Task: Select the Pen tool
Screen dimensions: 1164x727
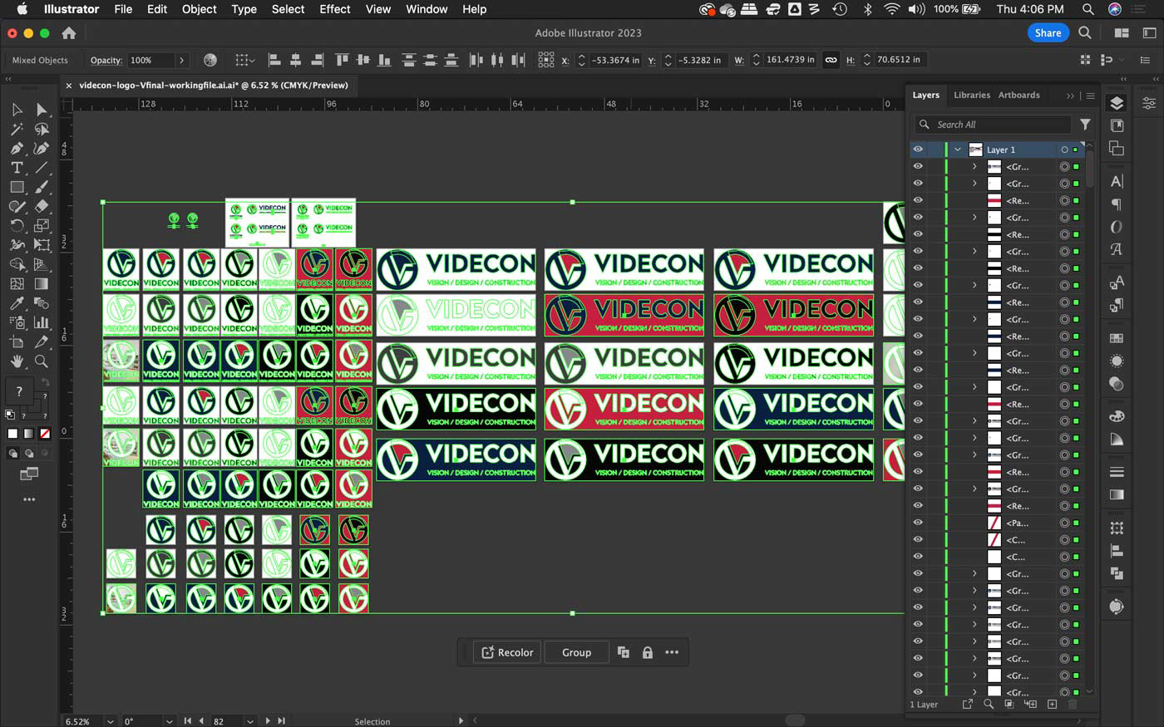Action: [17, 148]
